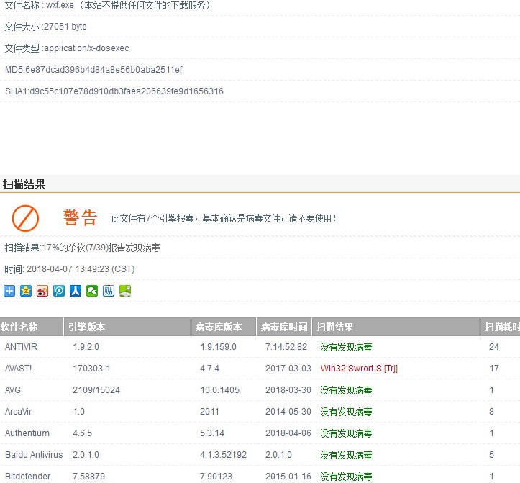Click the green landscape postcard share icon
Screen dimensions: 520x483
tap(125, 291)
